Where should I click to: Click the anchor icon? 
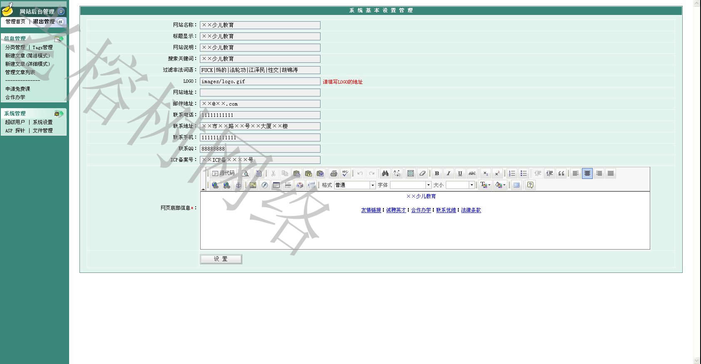coord(239,185)
